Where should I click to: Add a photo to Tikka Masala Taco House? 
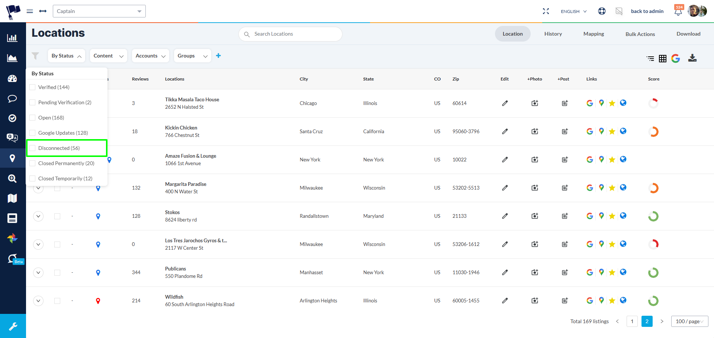click(534, 103)
